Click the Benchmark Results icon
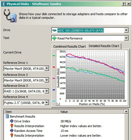Viewport: 132px width, 140px height. point(7,116)
